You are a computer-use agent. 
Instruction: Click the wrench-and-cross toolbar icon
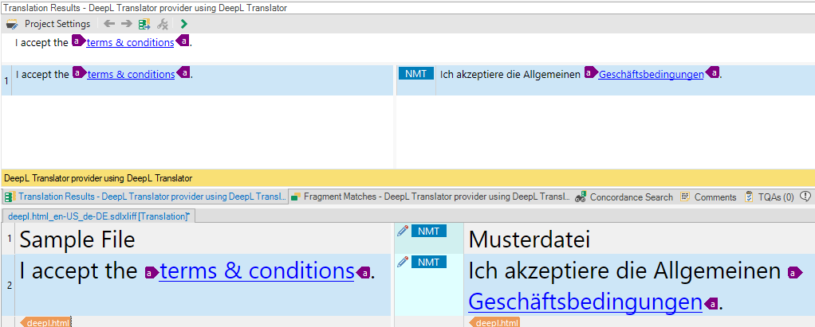163,24
